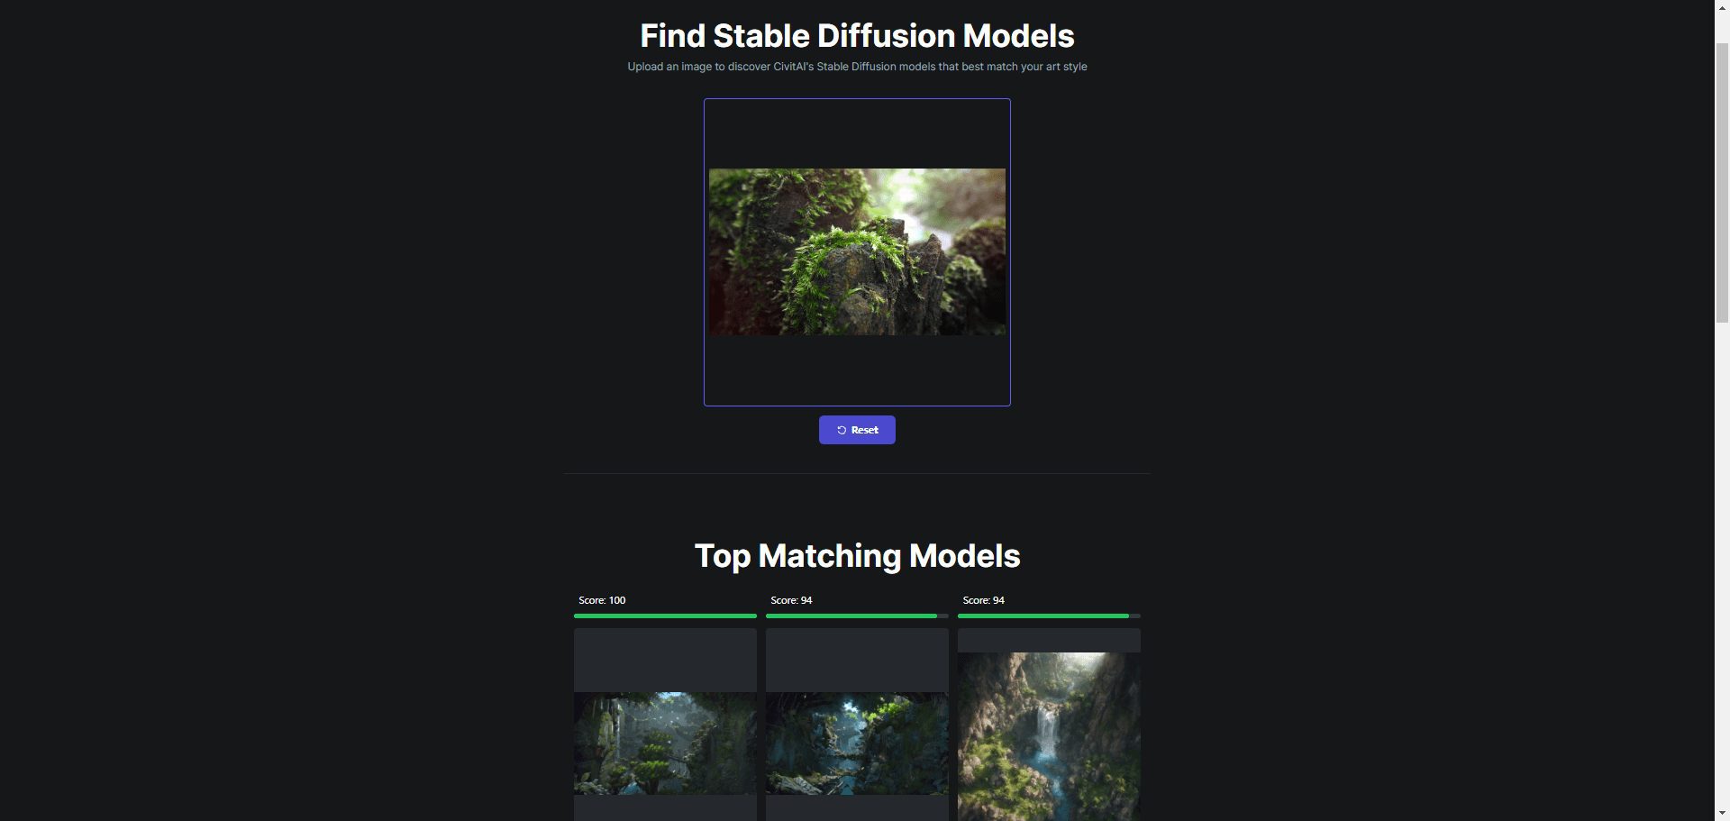Click the Reset button
Screen dimensions: 1730x821
[x=857, y=430]
